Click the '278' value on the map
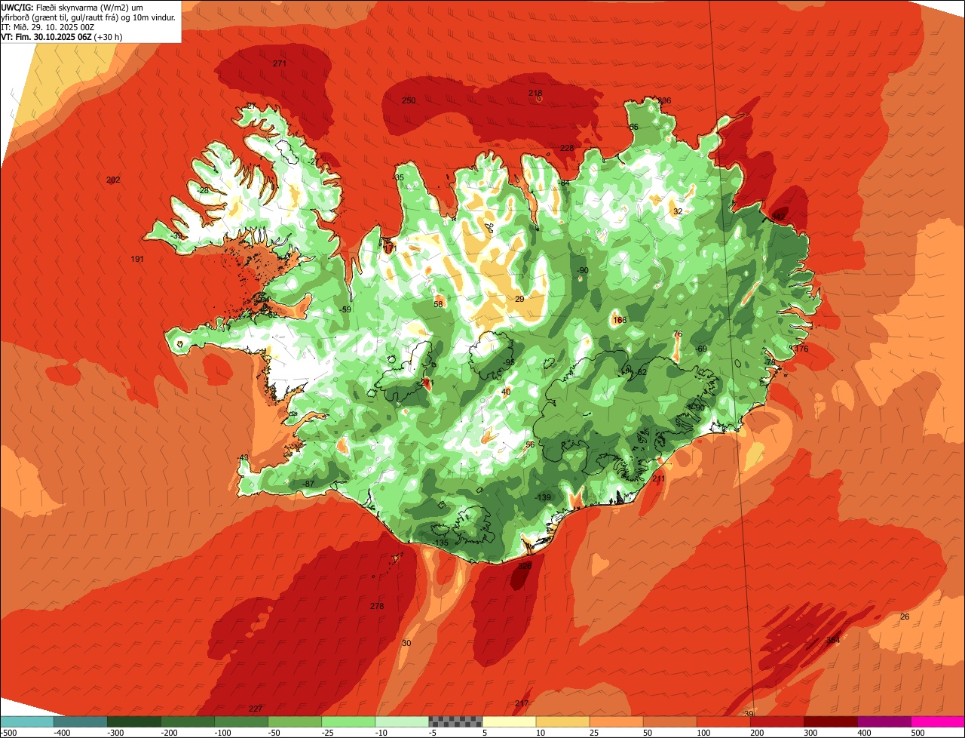The height and width of the screenshot is (738, 965). 377,606
